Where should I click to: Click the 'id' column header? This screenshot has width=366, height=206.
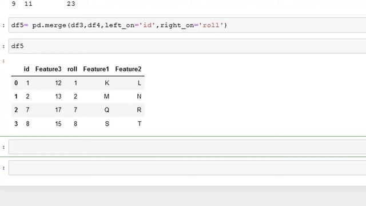[x=26, y=69]
